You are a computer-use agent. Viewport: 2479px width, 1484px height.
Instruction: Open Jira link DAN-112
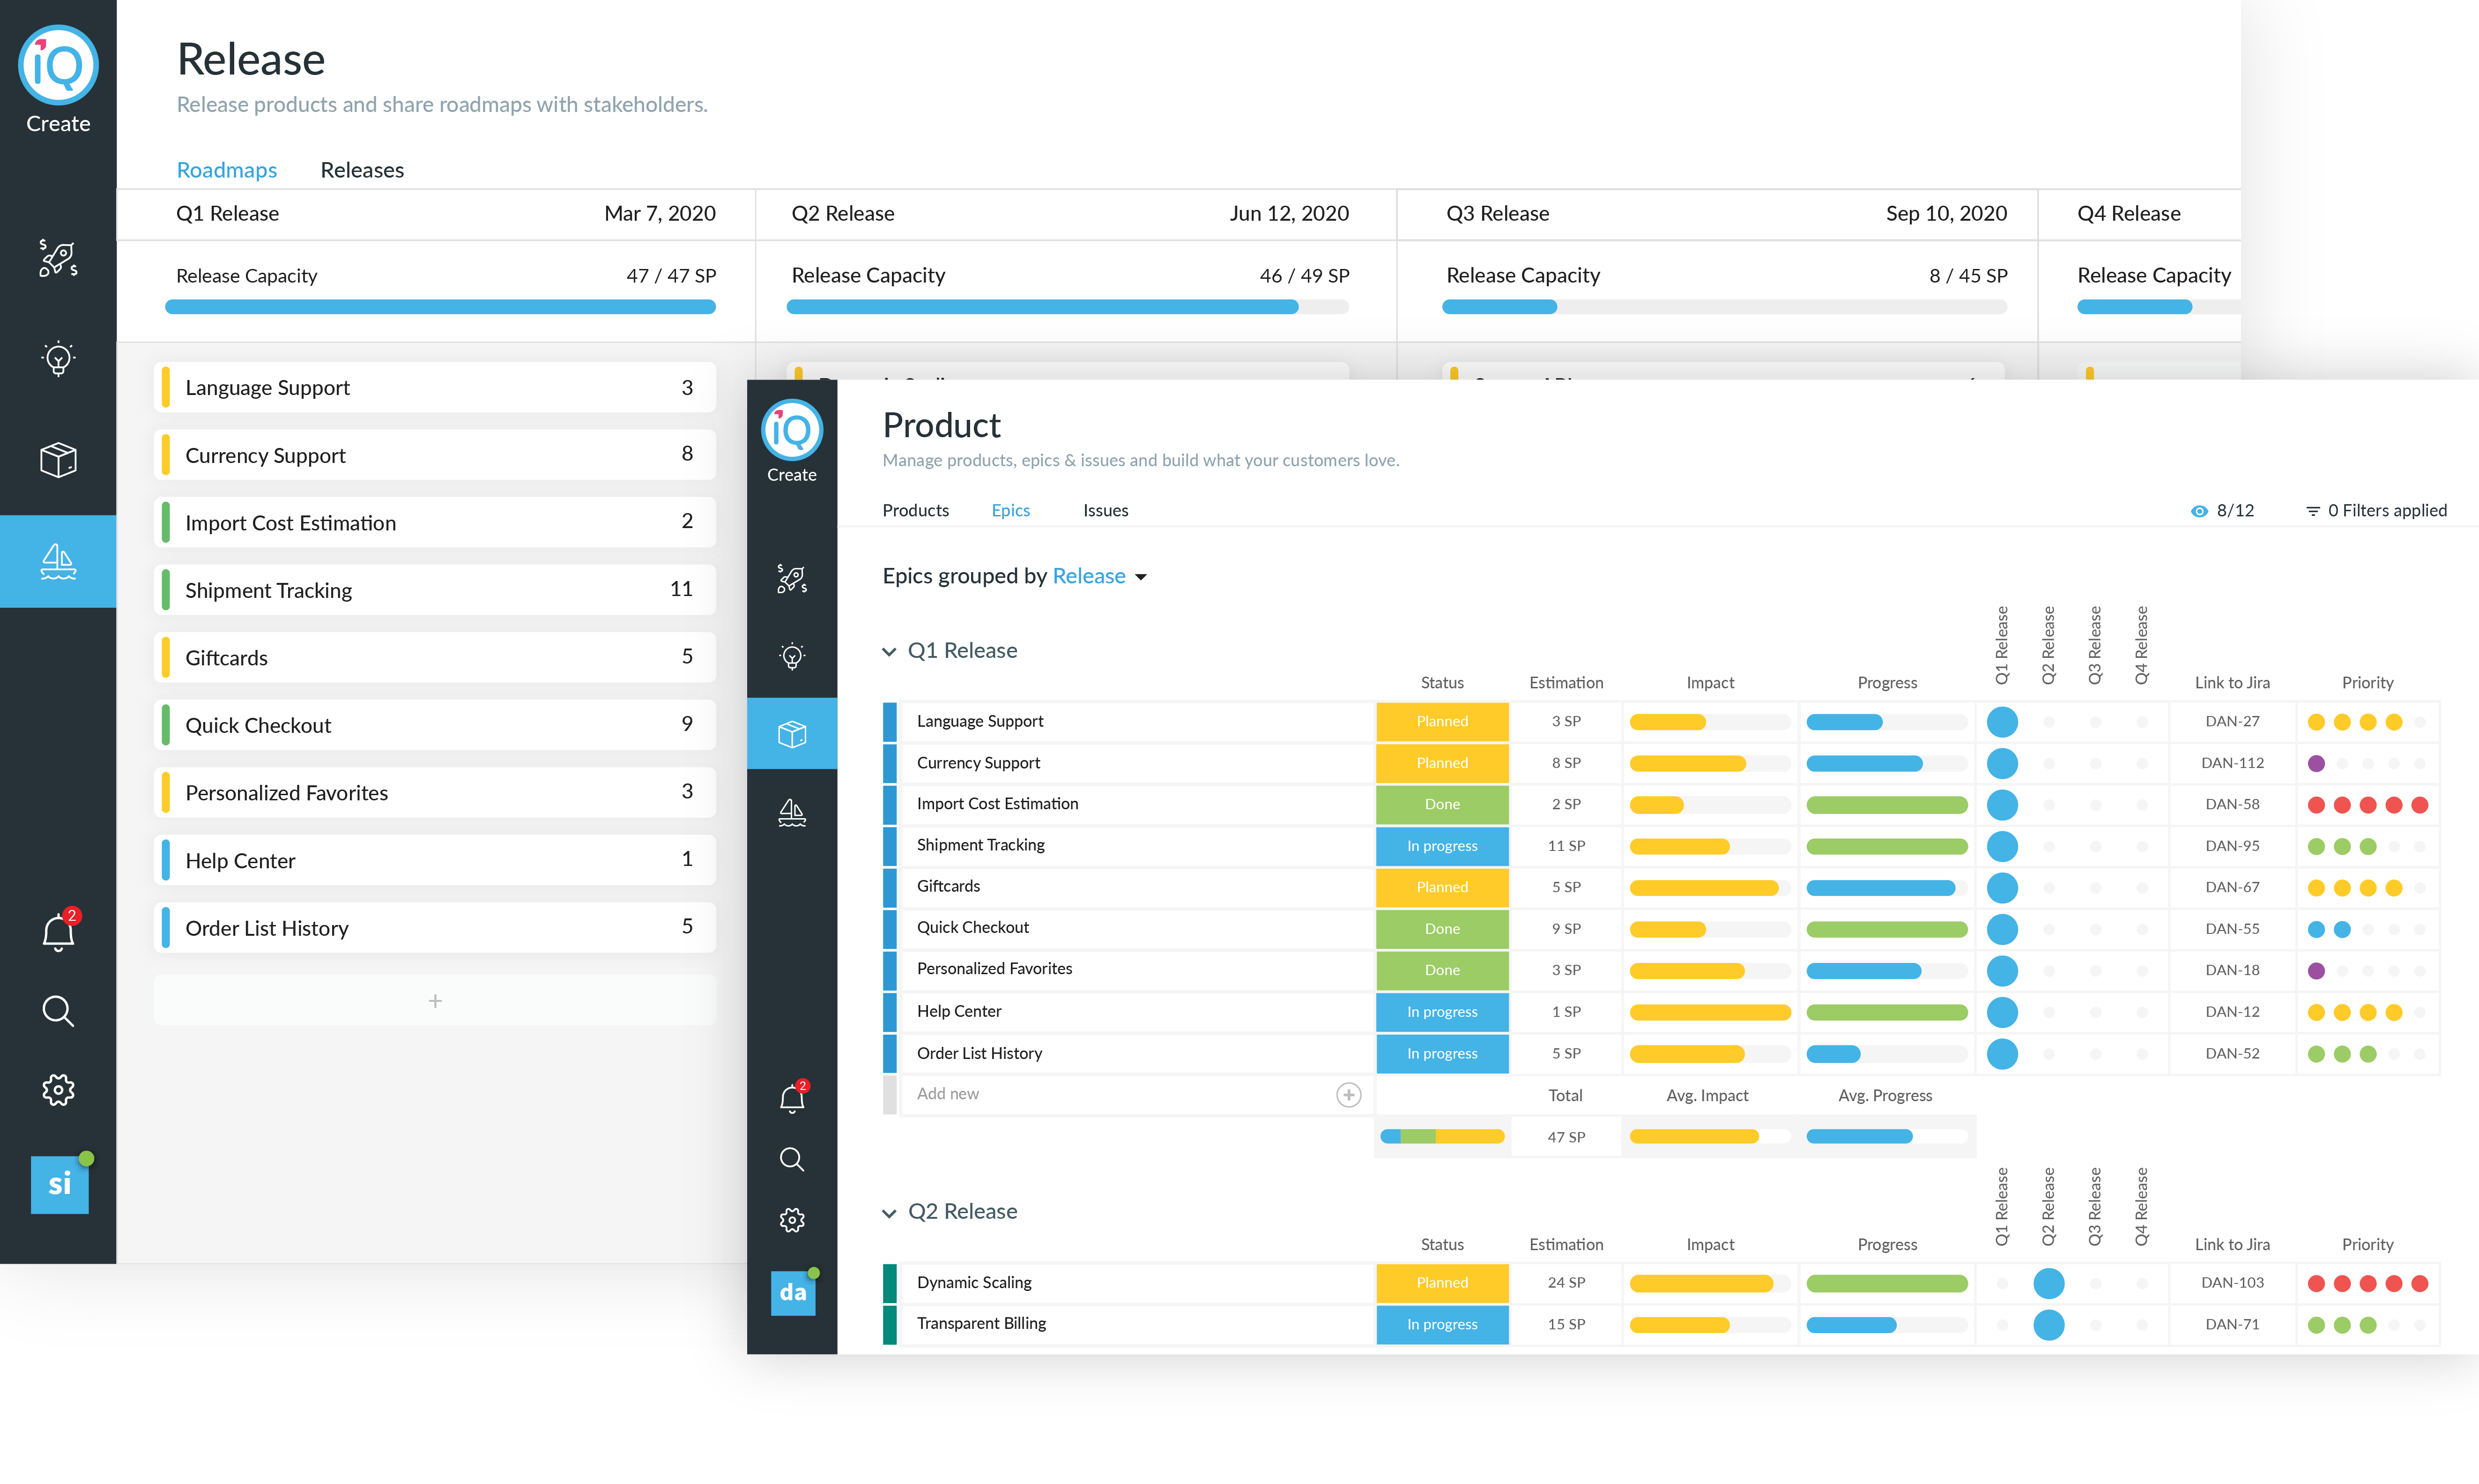click(x=2232, y=764)
